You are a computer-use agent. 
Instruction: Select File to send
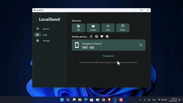[x=78, y=28]
